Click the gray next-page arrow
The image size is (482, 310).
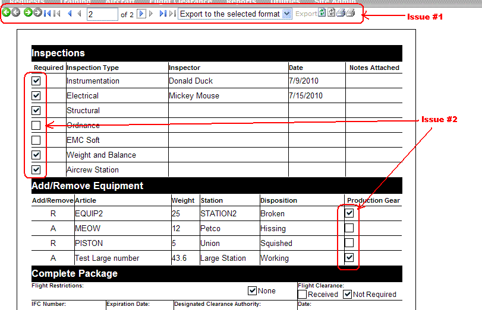tap(151, 14)
